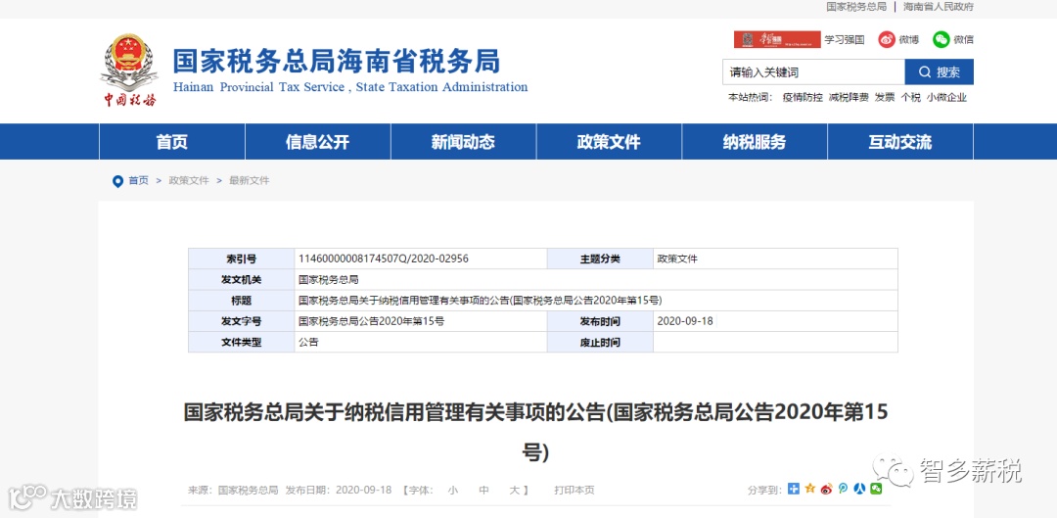
Task: Go to 最新文件 in the breadcrumb
Action: 250,181
